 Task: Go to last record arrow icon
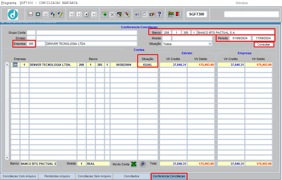[x=94, y=14]
